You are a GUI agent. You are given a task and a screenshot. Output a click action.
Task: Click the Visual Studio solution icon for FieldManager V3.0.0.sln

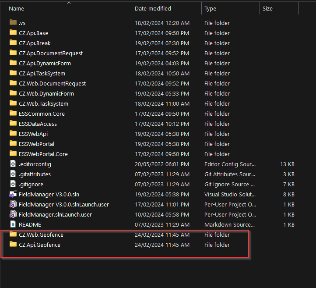[x=13, y=194]
